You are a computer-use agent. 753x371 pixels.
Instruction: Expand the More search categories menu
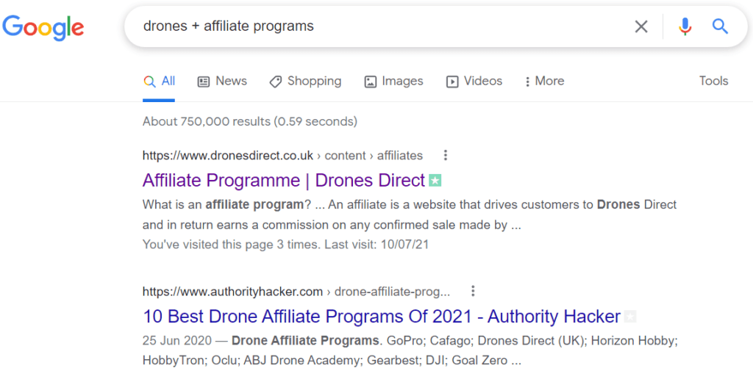[x=545, y=81]
